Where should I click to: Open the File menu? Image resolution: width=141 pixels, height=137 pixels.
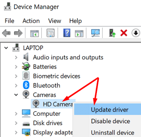(x=9, y=21)
